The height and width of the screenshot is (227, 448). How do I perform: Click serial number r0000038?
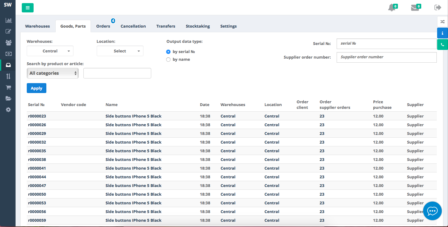[37, 160]
